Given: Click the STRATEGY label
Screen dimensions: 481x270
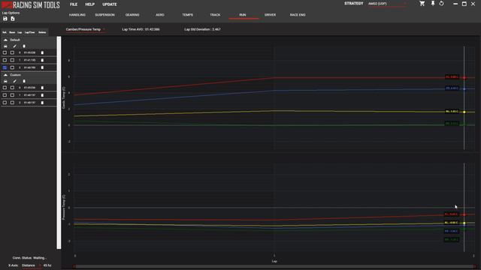Looking at the screenshot, I should click(x=354, y=4).
